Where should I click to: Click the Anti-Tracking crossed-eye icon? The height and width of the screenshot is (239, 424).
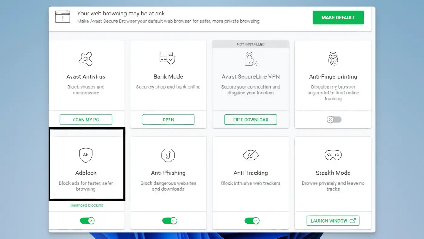pyautogui.click(x=250, y=155)
